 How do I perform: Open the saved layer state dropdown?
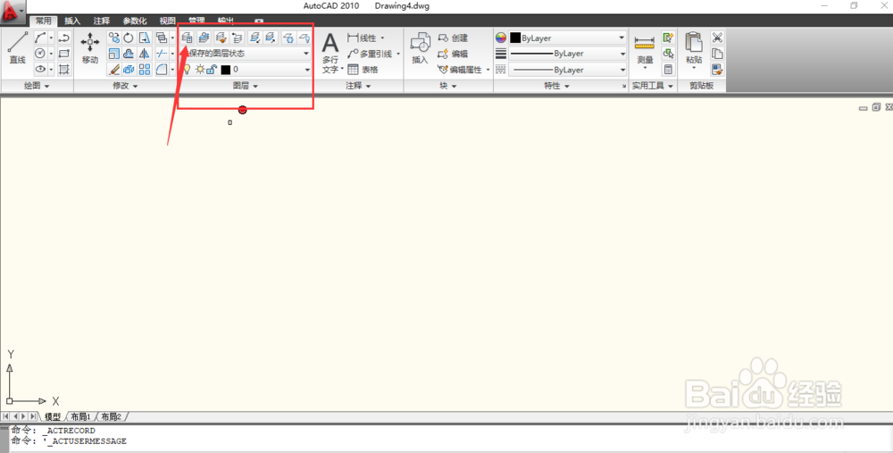click(x=305, y=54)
